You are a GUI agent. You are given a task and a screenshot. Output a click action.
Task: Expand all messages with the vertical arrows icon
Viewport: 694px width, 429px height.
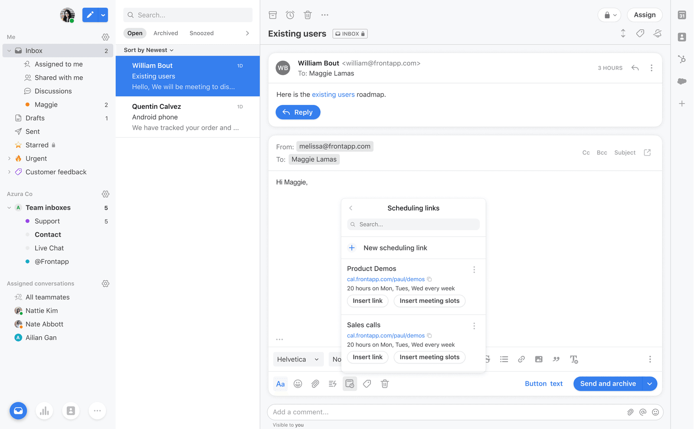[623, 33]
